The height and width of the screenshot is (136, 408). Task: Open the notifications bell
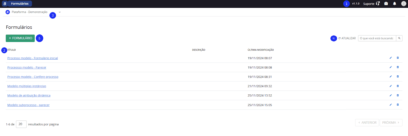coord(394,4)
